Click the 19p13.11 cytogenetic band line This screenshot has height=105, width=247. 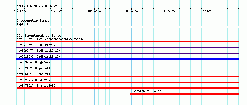pos(128,27)
